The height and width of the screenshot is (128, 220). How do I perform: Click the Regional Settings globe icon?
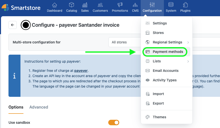pyautogui.click(x=147, y=42)
